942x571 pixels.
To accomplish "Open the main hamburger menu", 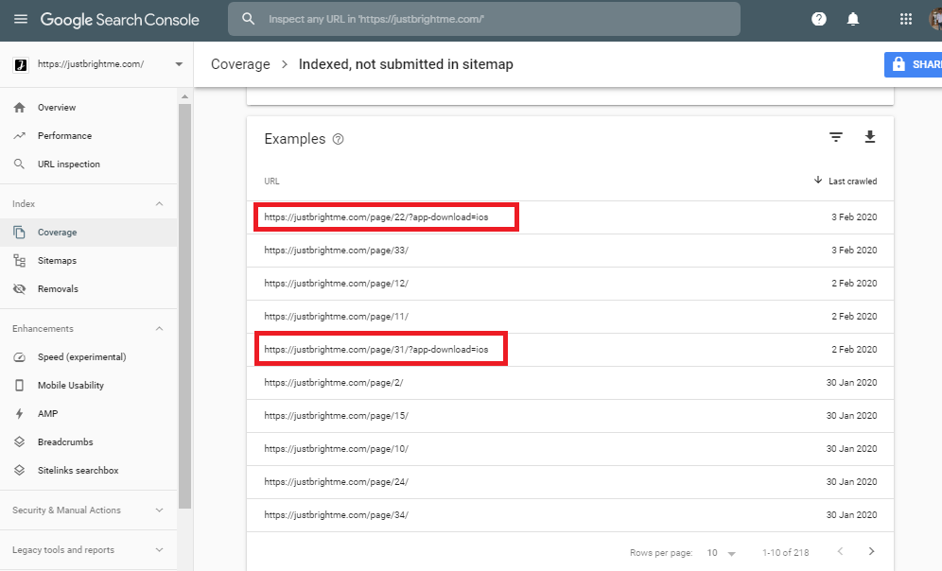I will click(x=21, y=19).
